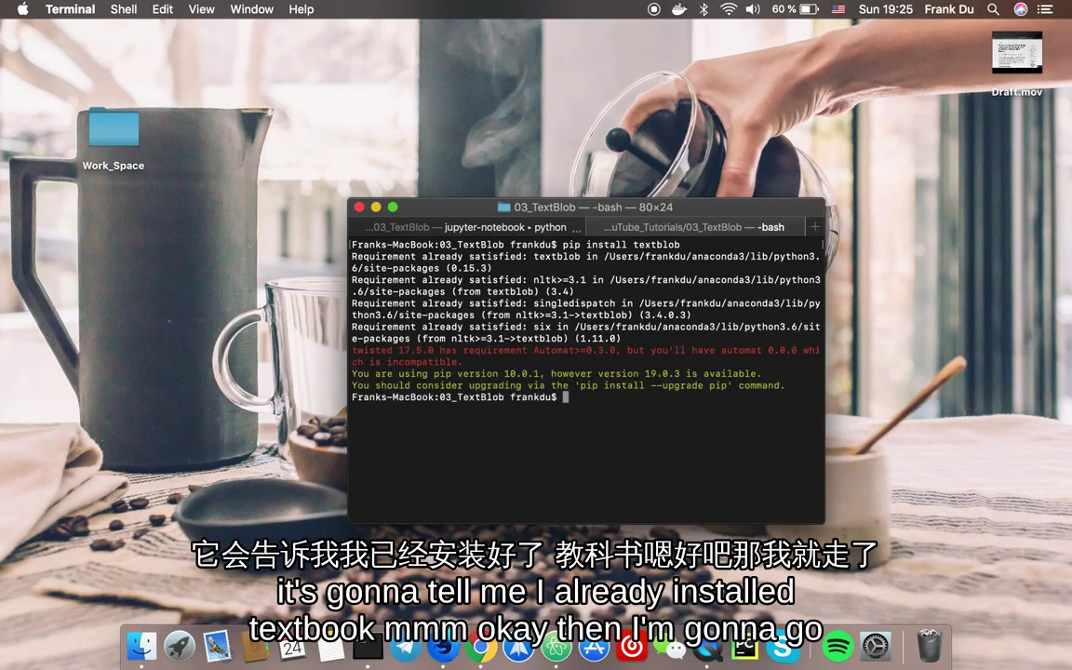
Task: Mute sound via the volume menu bar icon
Action: click(x=753, y=9)
